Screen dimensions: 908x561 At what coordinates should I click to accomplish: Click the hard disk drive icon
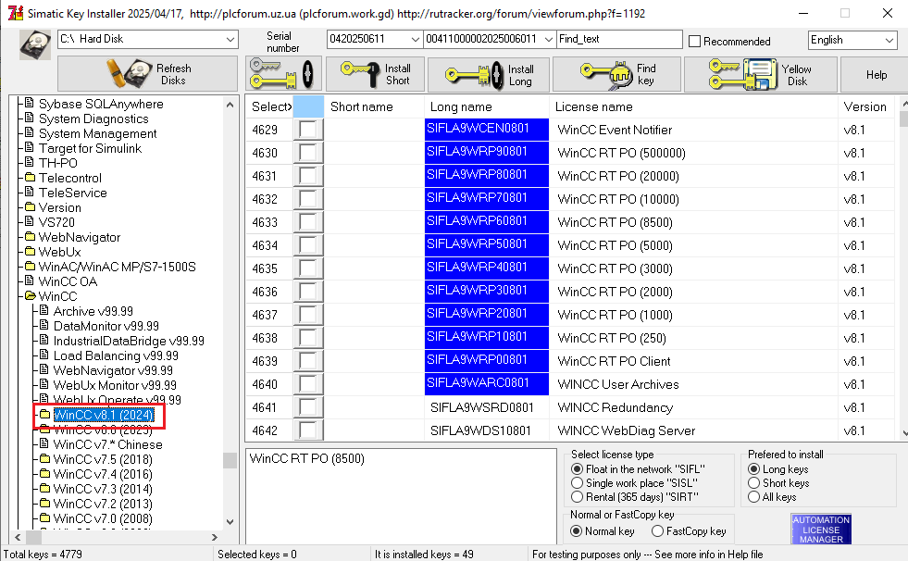coord(34,44)
